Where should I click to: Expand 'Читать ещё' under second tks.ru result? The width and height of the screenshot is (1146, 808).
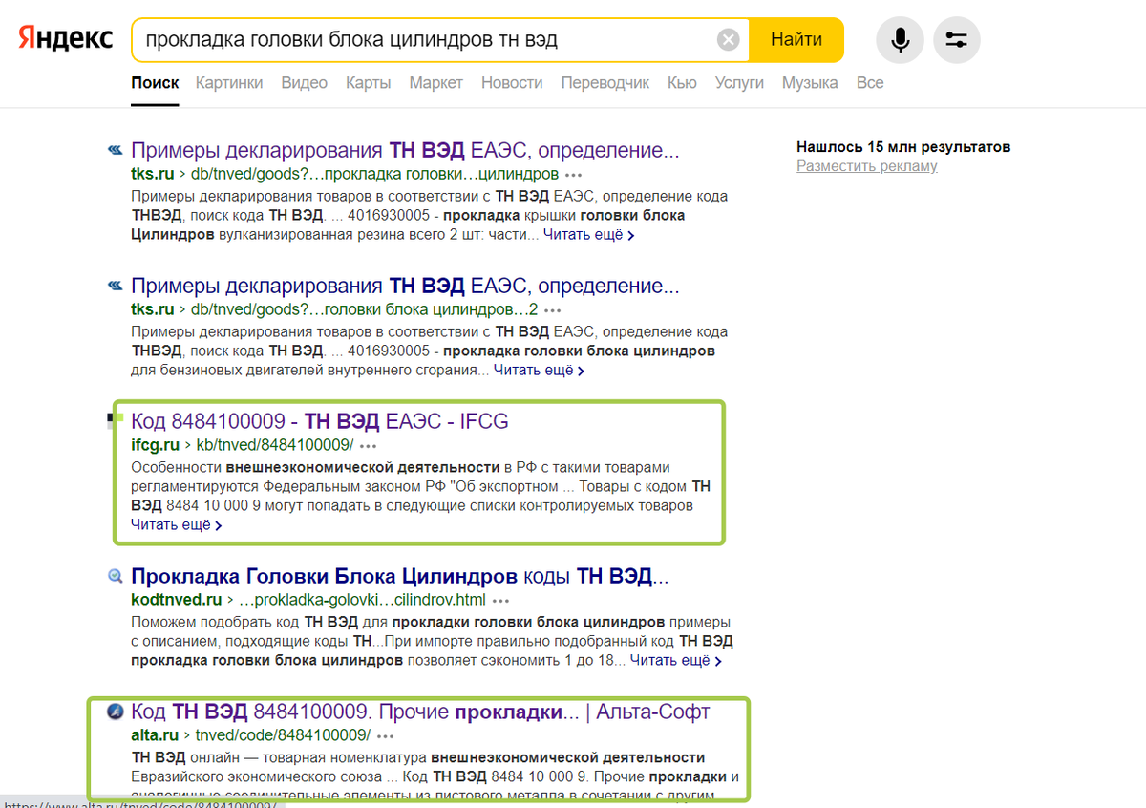pyautogui.click(x=540, y=370)
